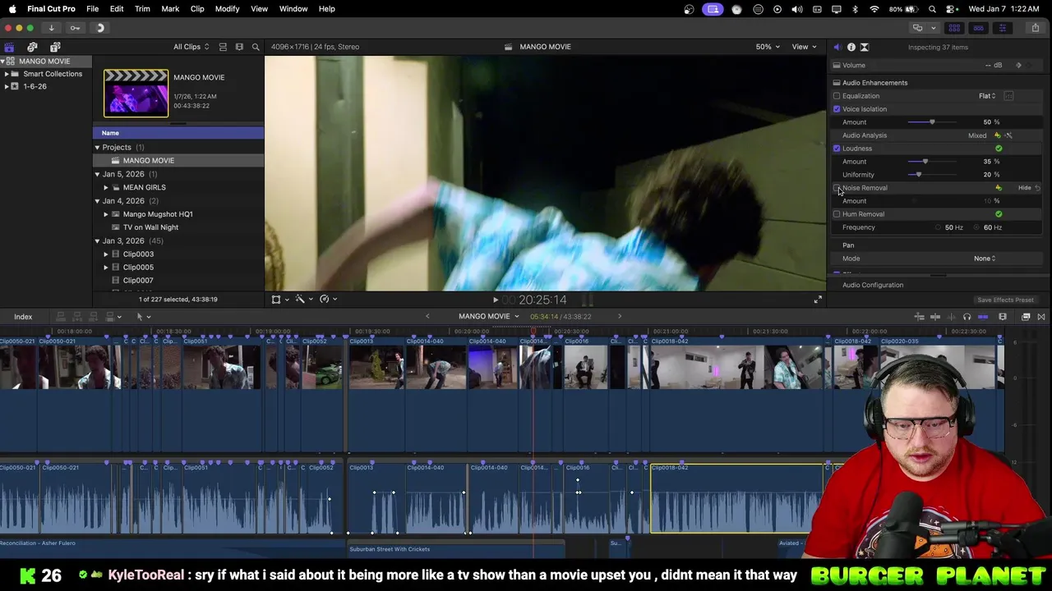Open the Pan Mode None dropdown
Viewport: 1052px width, 591px height.
pos(985,259)
